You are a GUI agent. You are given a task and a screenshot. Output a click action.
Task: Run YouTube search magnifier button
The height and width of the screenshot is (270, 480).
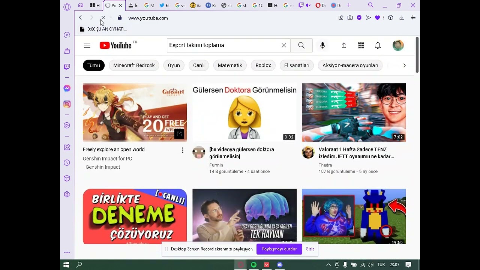coord(301,45)
